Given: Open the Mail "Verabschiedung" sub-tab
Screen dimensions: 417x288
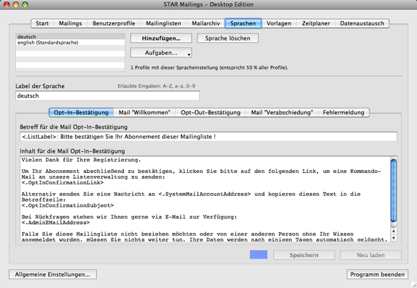Looking at the screenshot, I should (282, 113).
